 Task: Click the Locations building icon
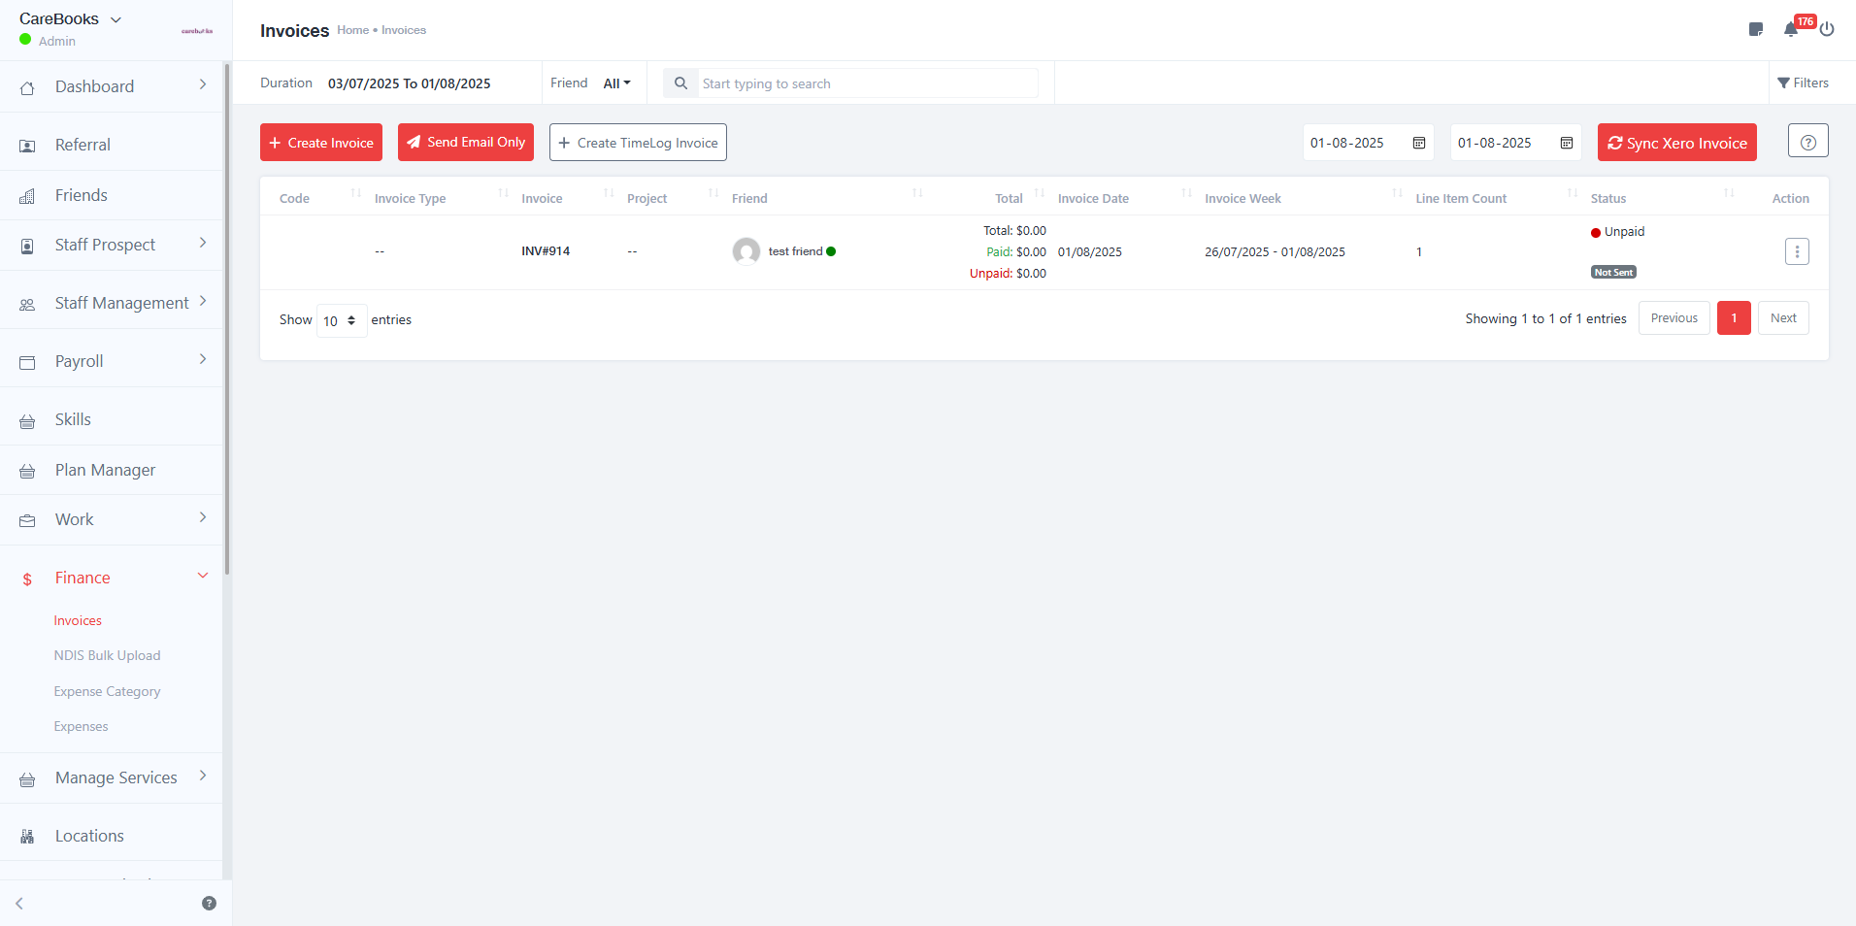tap(27, 837)
